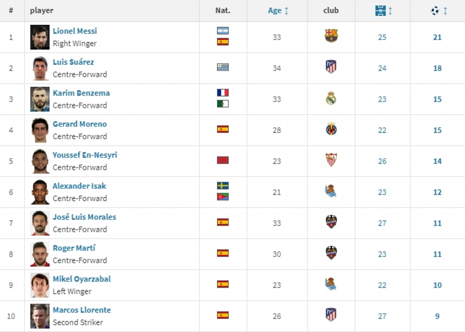Click Real Sociedad crest in Alexander Isak row
Image resolution: width=465 pixels, height=332 pixels.
(x=331, y=191)
